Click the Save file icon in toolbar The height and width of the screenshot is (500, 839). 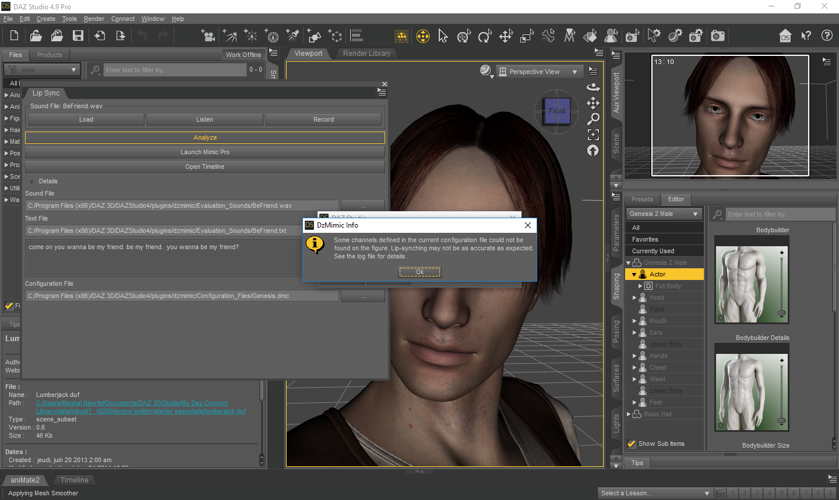pos(78,36)
